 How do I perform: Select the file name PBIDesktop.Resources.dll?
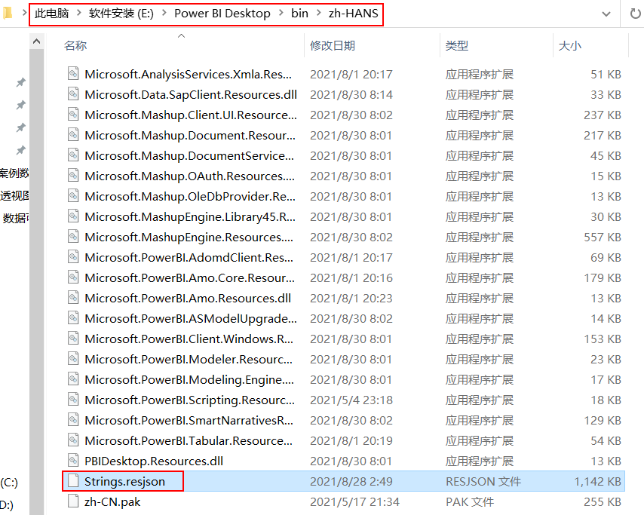pos(154,461)
